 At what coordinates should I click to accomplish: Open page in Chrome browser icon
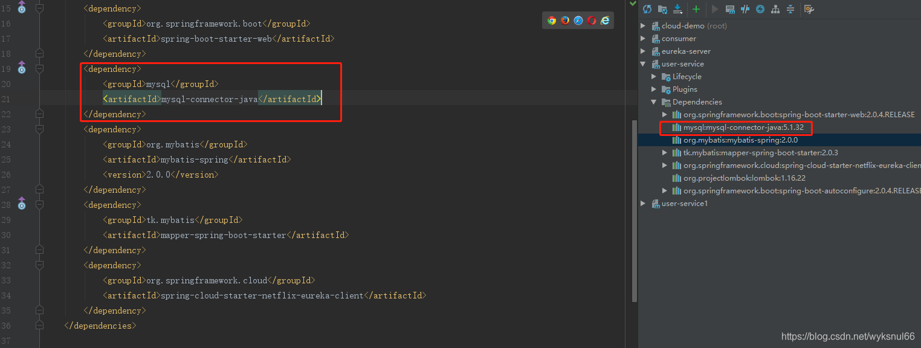[552, 21]
